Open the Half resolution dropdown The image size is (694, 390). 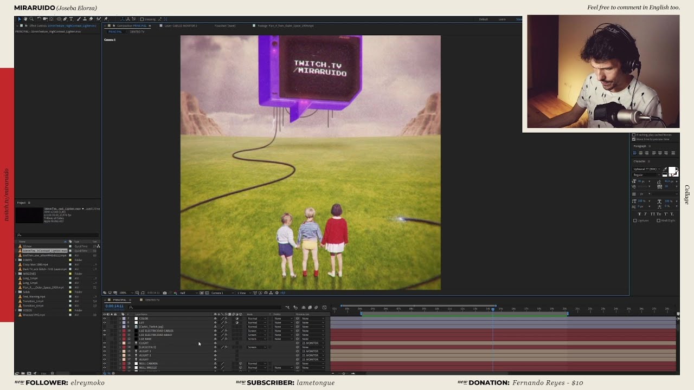[x=188, y=293]
